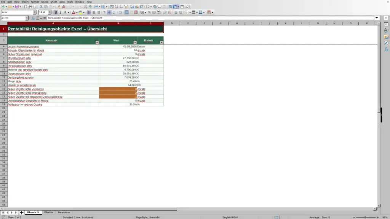This screenshot has width=390, height=219.
Task: Expand the font size dropdown
Action: [x=50, y=13]
